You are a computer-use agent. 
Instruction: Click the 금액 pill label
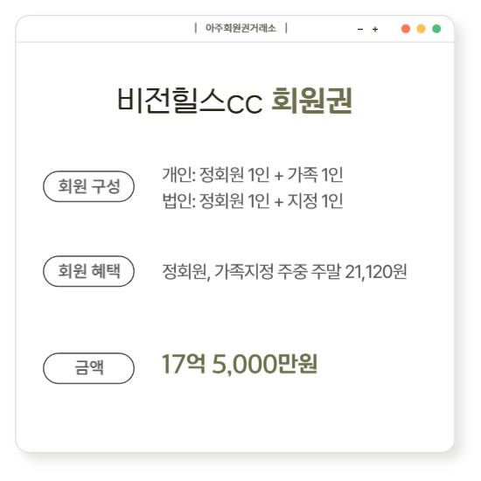[88, 368]
